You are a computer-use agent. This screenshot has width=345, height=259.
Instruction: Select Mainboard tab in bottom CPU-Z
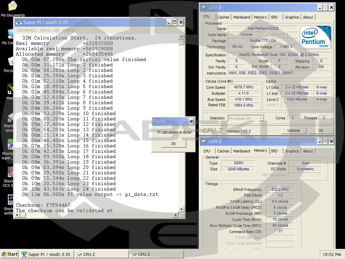[241, 151]
